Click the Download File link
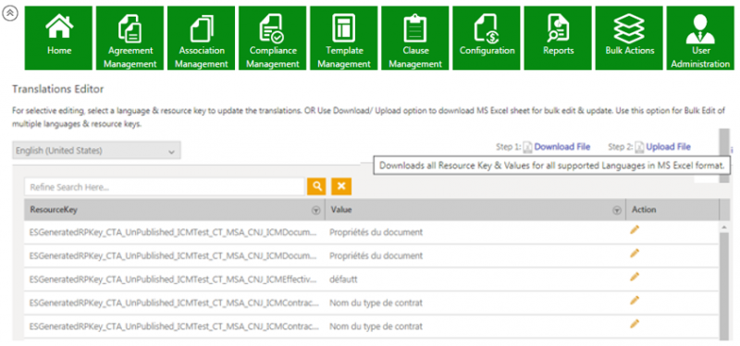Image resolution: width=740 pixels, height=346 pixels. pos(562,147)
